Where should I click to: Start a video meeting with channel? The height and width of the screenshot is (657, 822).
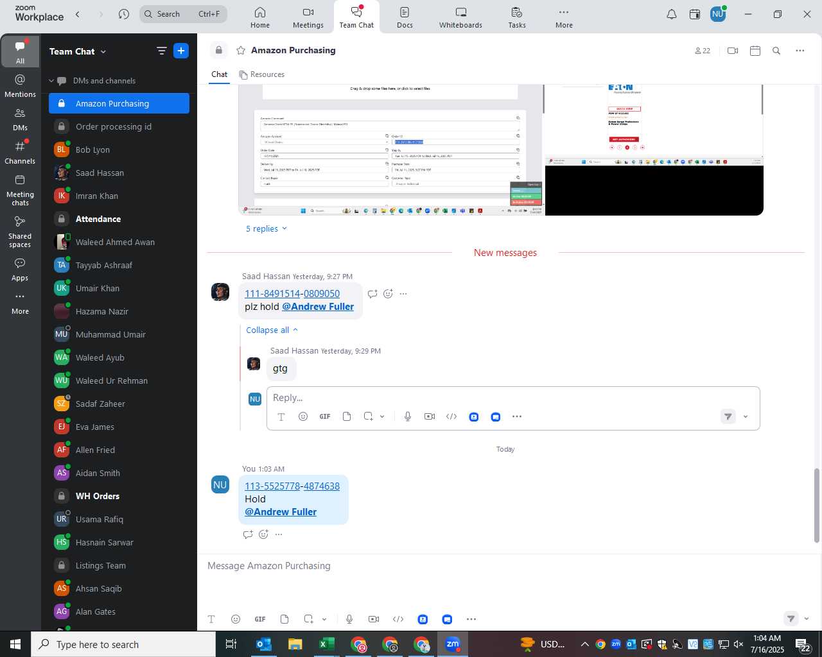click(733, 51)
